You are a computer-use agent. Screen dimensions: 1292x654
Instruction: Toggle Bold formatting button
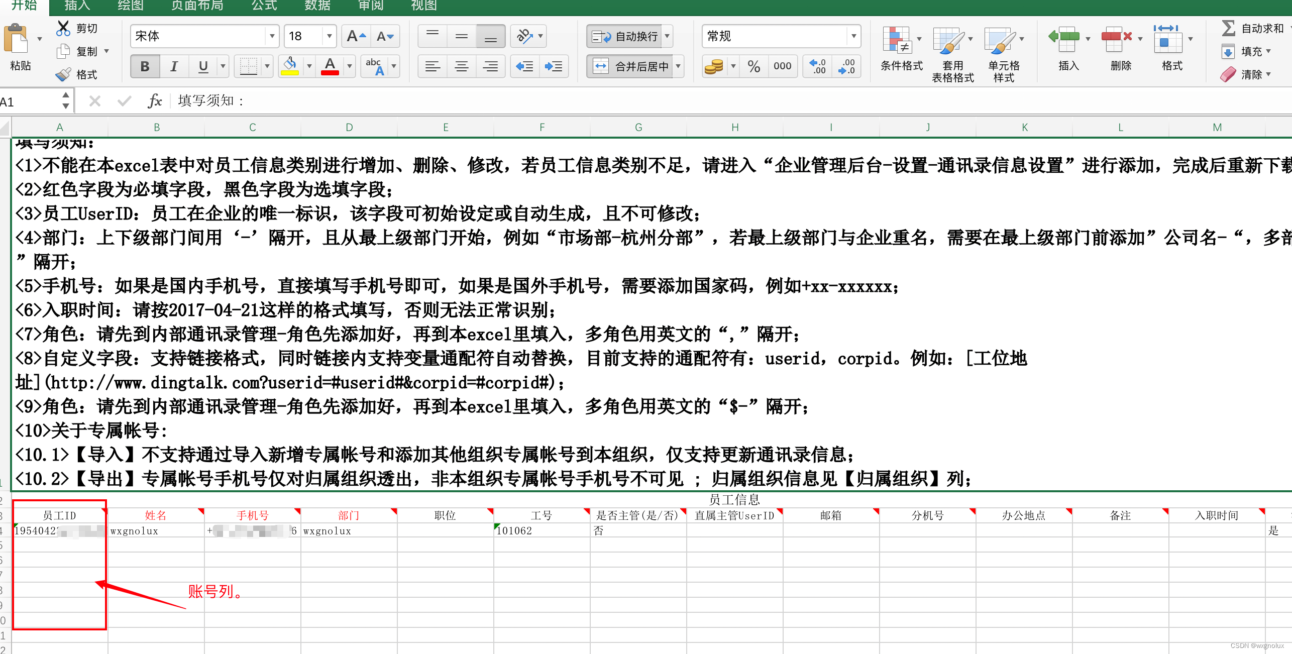click(145, 66)
